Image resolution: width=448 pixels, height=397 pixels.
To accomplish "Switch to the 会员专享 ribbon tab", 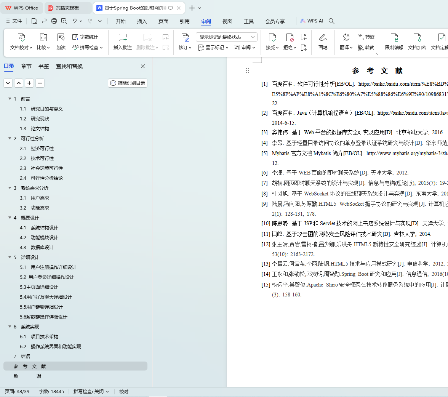I will coord(275,21).
